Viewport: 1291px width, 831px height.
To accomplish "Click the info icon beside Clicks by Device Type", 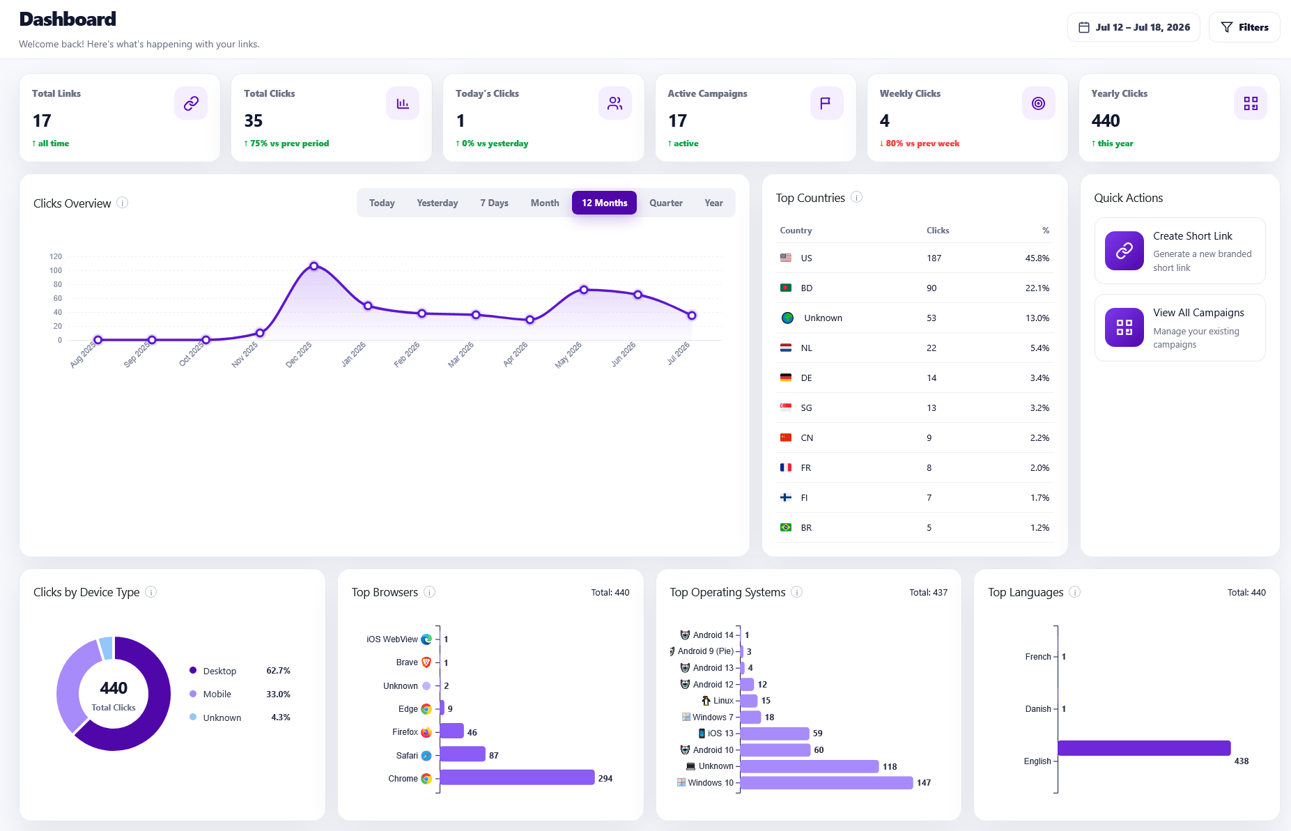I will tap(150, 591).
